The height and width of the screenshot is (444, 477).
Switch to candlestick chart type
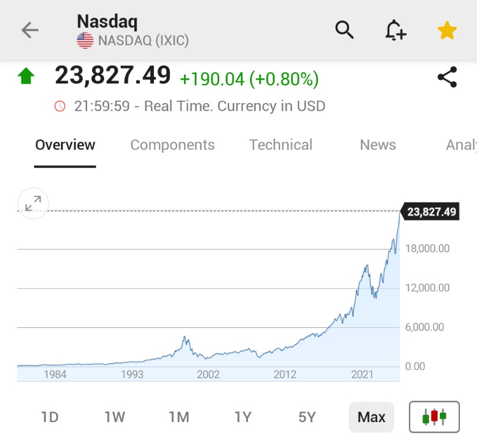click(x=434, y=417)
